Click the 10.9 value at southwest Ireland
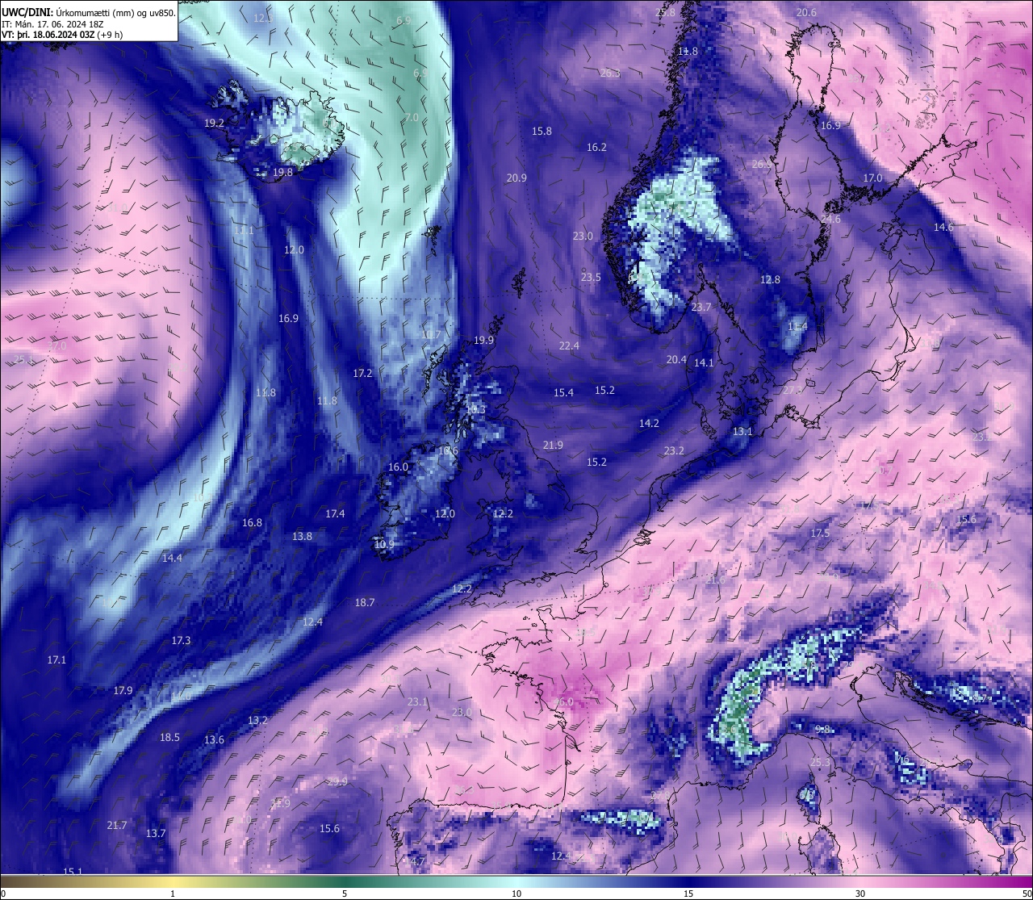Screen dimensions: 1033x900 (385, 544)
